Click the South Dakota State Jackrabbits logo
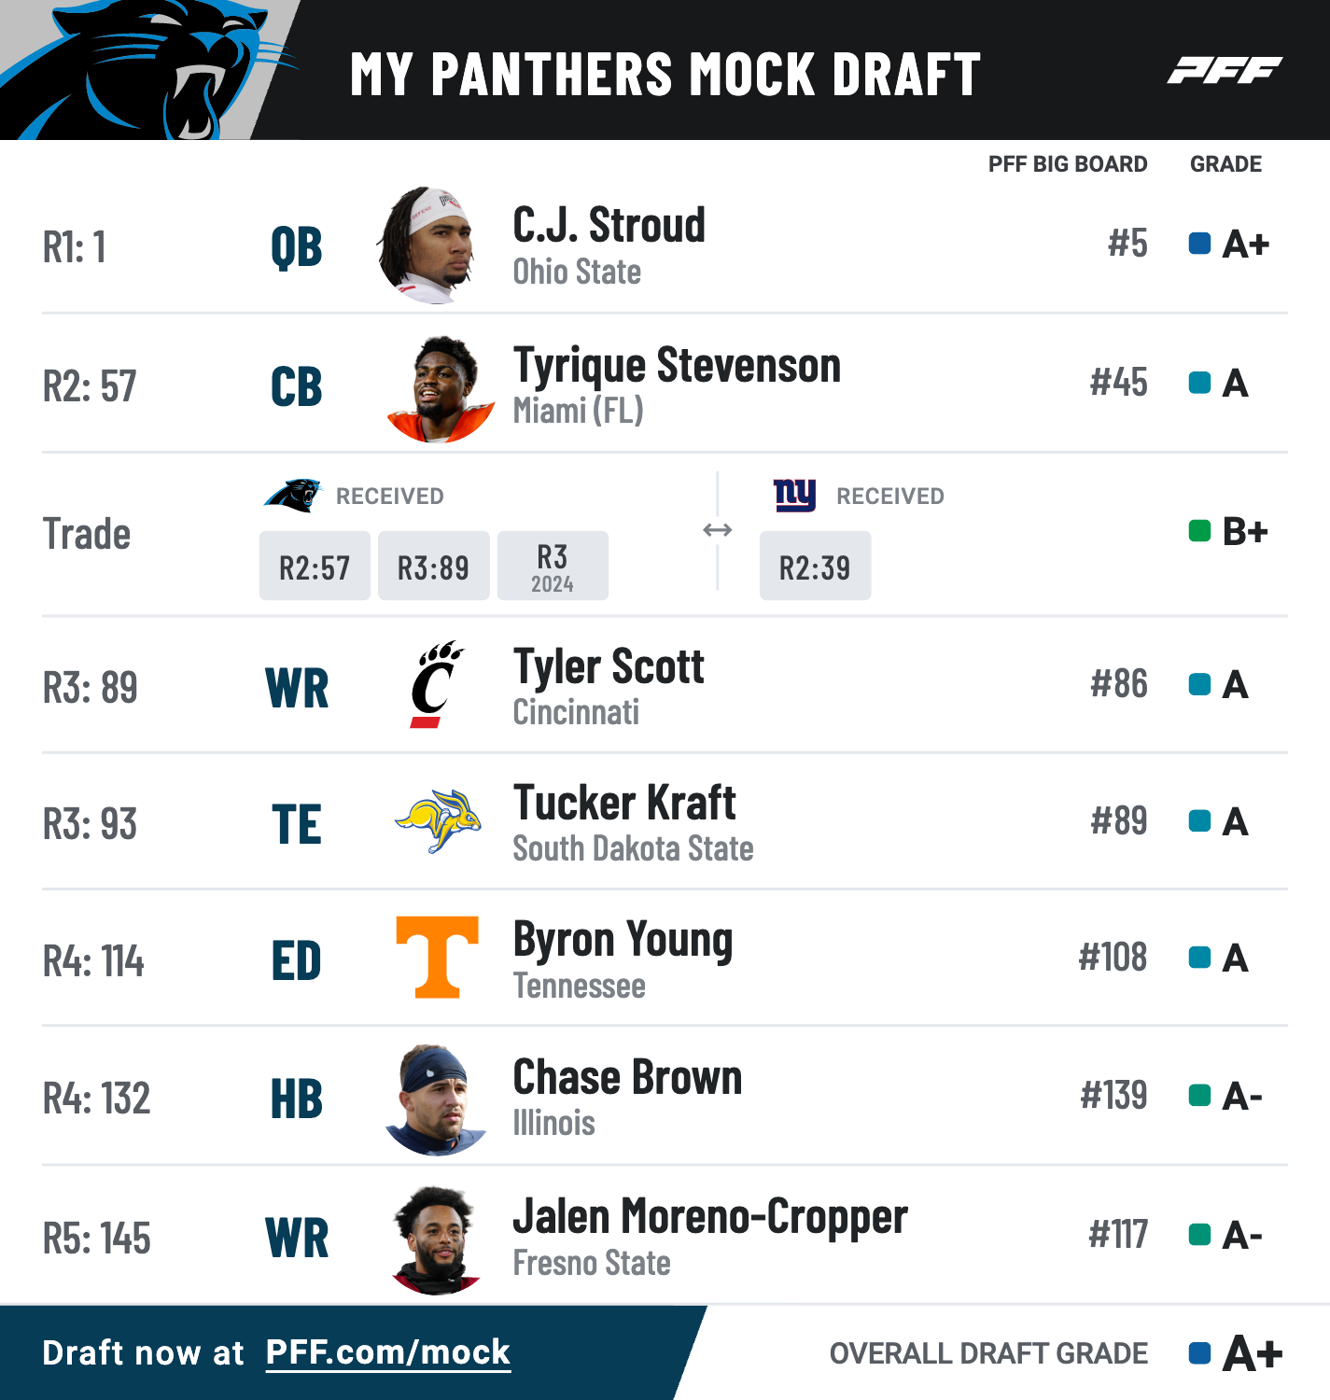1330x1400 pixels. pos(438,821)
